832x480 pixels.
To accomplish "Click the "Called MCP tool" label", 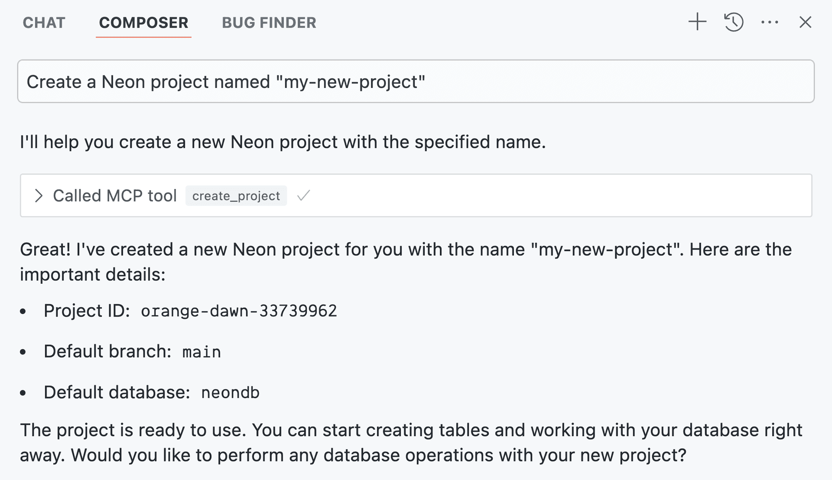I will [115, 196].
